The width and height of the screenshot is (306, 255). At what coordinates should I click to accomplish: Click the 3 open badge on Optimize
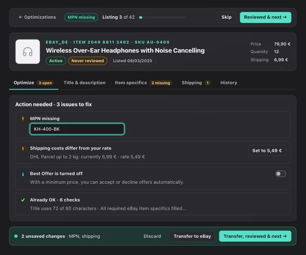[x=45, y=83]
